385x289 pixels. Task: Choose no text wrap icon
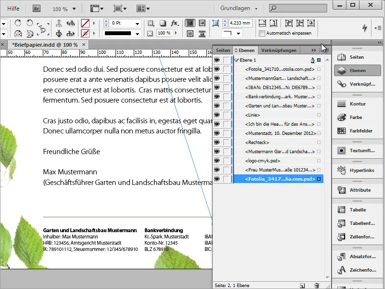pyautogui.click(x=190, y=23)
